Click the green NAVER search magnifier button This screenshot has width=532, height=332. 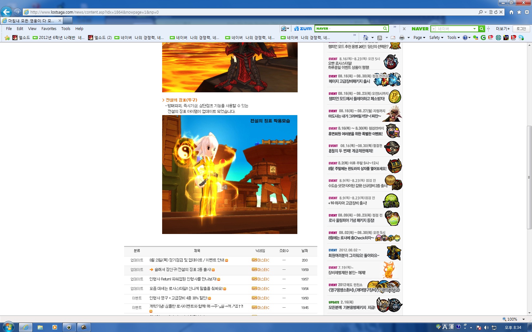(481, 29)
